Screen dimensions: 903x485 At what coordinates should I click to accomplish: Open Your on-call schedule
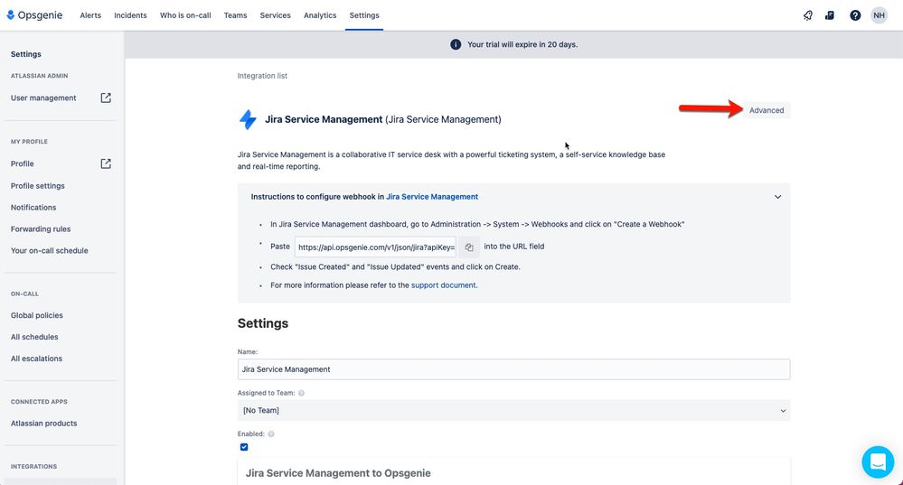coord(49,251)
